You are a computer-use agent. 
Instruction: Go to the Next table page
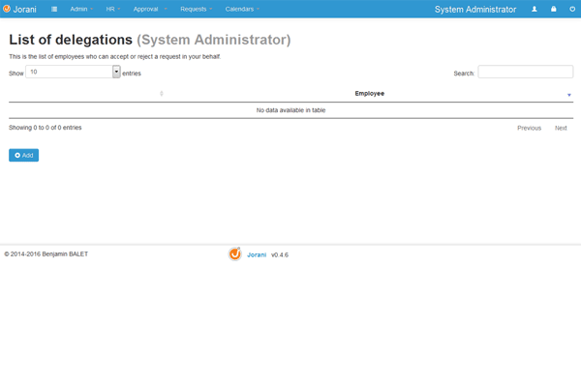click(x=561, y=128)
